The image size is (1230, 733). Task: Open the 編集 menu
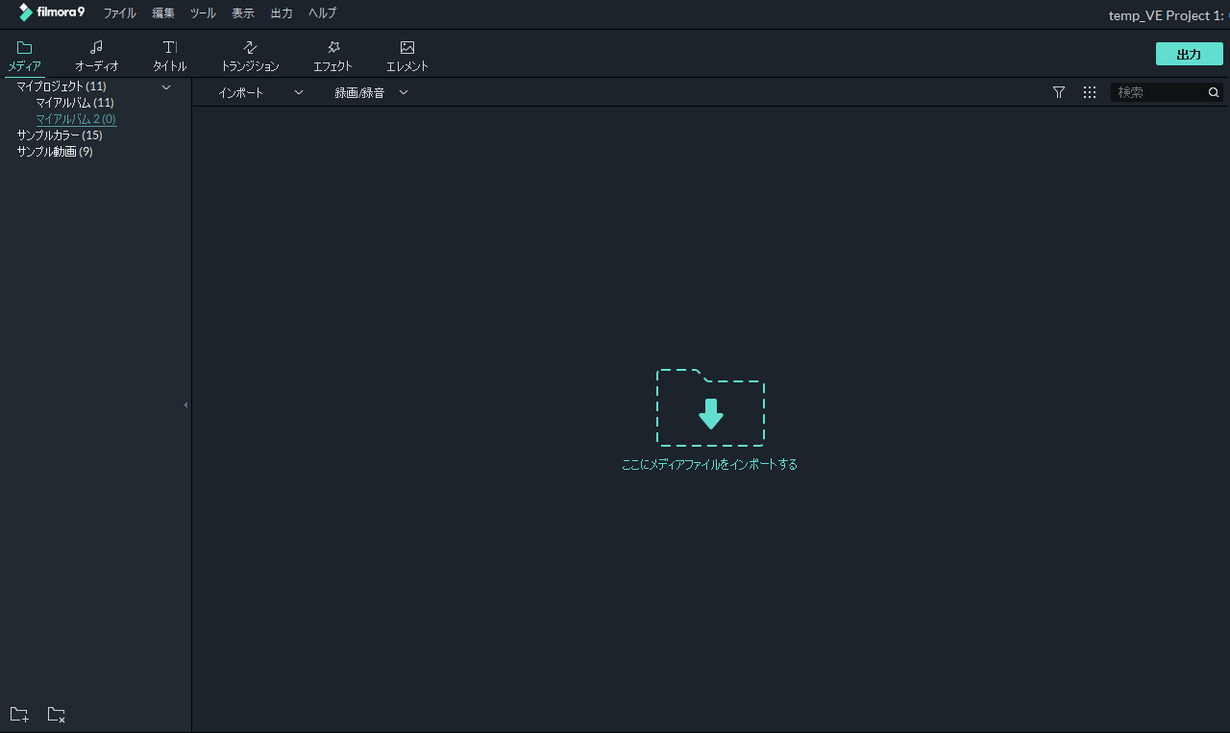[x=163, y=13]
